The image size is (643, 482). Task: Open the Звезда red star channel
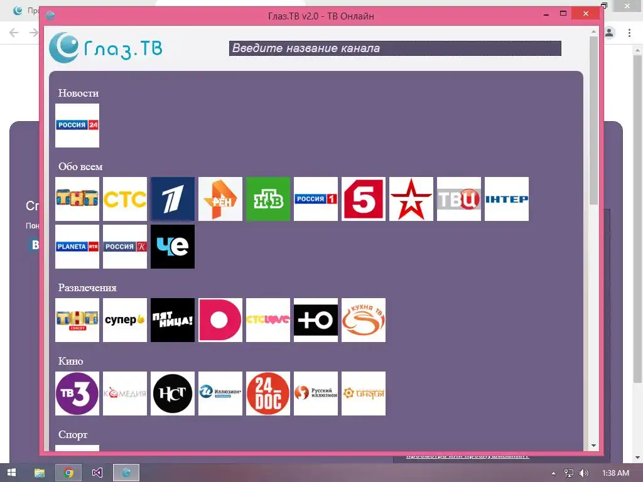tap(411, 199)
